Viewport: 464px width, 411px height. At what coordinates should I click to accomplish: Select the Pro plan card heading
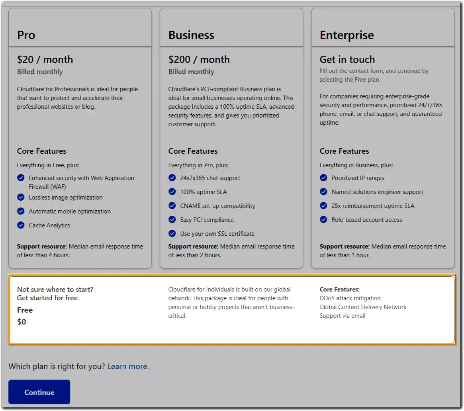(x=26, y=35)
